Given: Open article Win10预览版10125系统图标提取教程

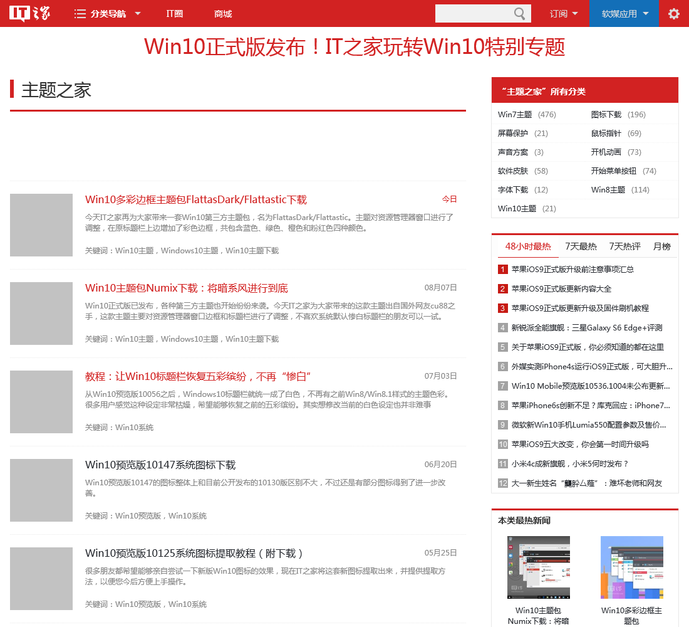Looking at the screenshot, I should (194, 554).
